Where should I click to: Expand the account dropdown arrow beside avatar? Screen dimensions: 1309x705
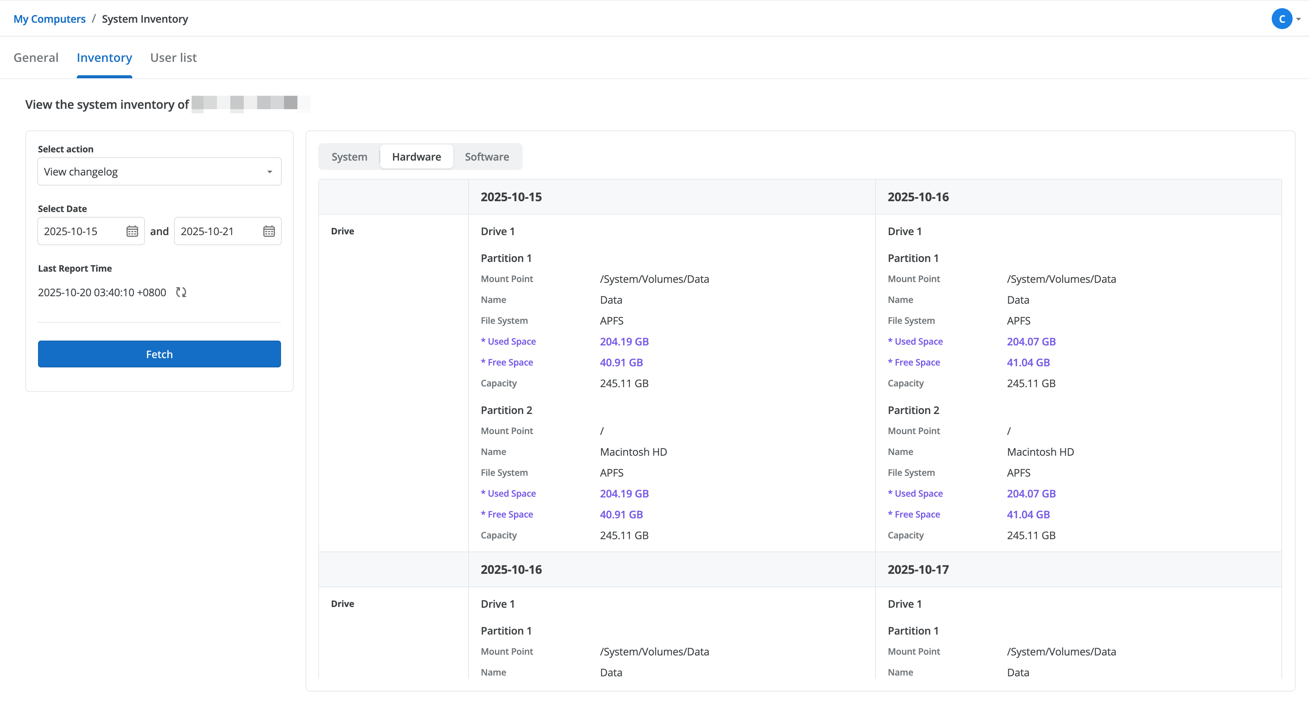tap(1298, 19)
